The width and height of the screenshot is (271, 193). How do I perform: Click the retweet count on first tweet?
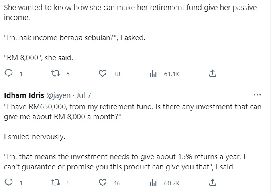click(68, 74)
